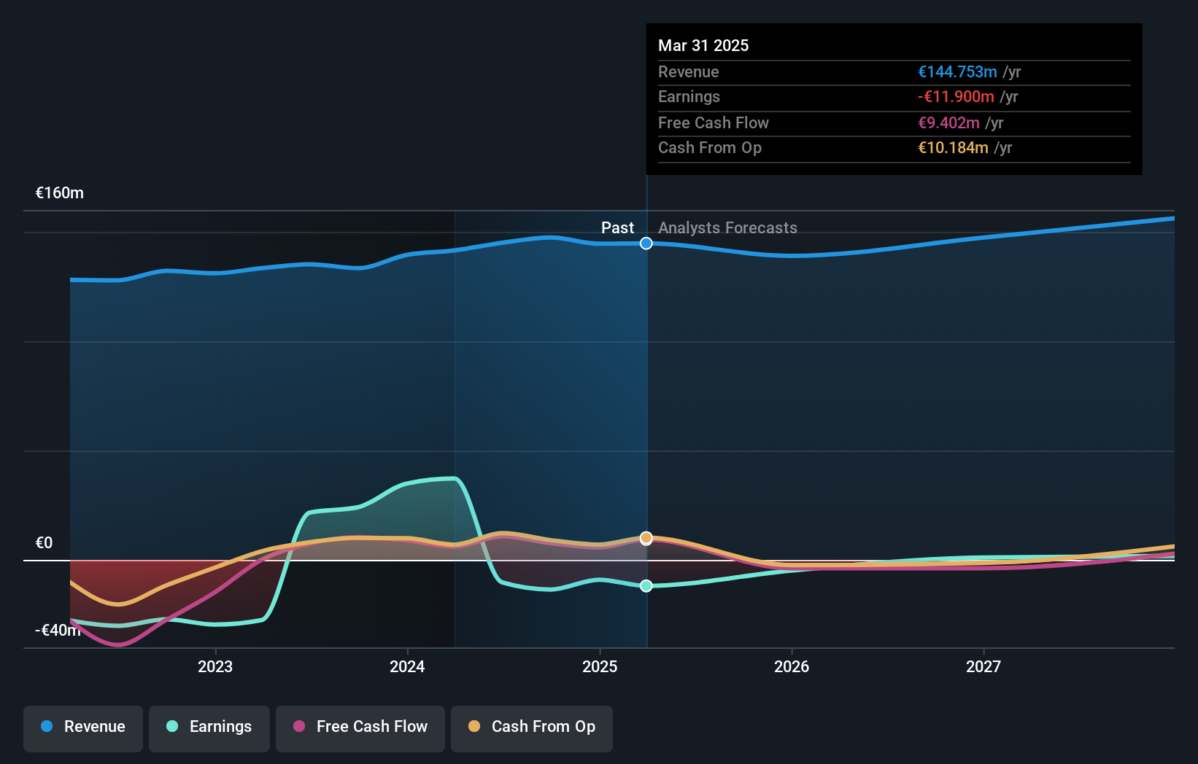Click the Earnings data point marker at Mar 2025
The image size is (1198, 764).
pos(646,586)
